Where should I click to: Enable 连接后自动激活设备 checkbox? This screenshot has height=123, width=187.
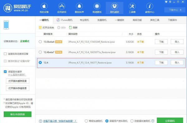[x=5, y=54]
